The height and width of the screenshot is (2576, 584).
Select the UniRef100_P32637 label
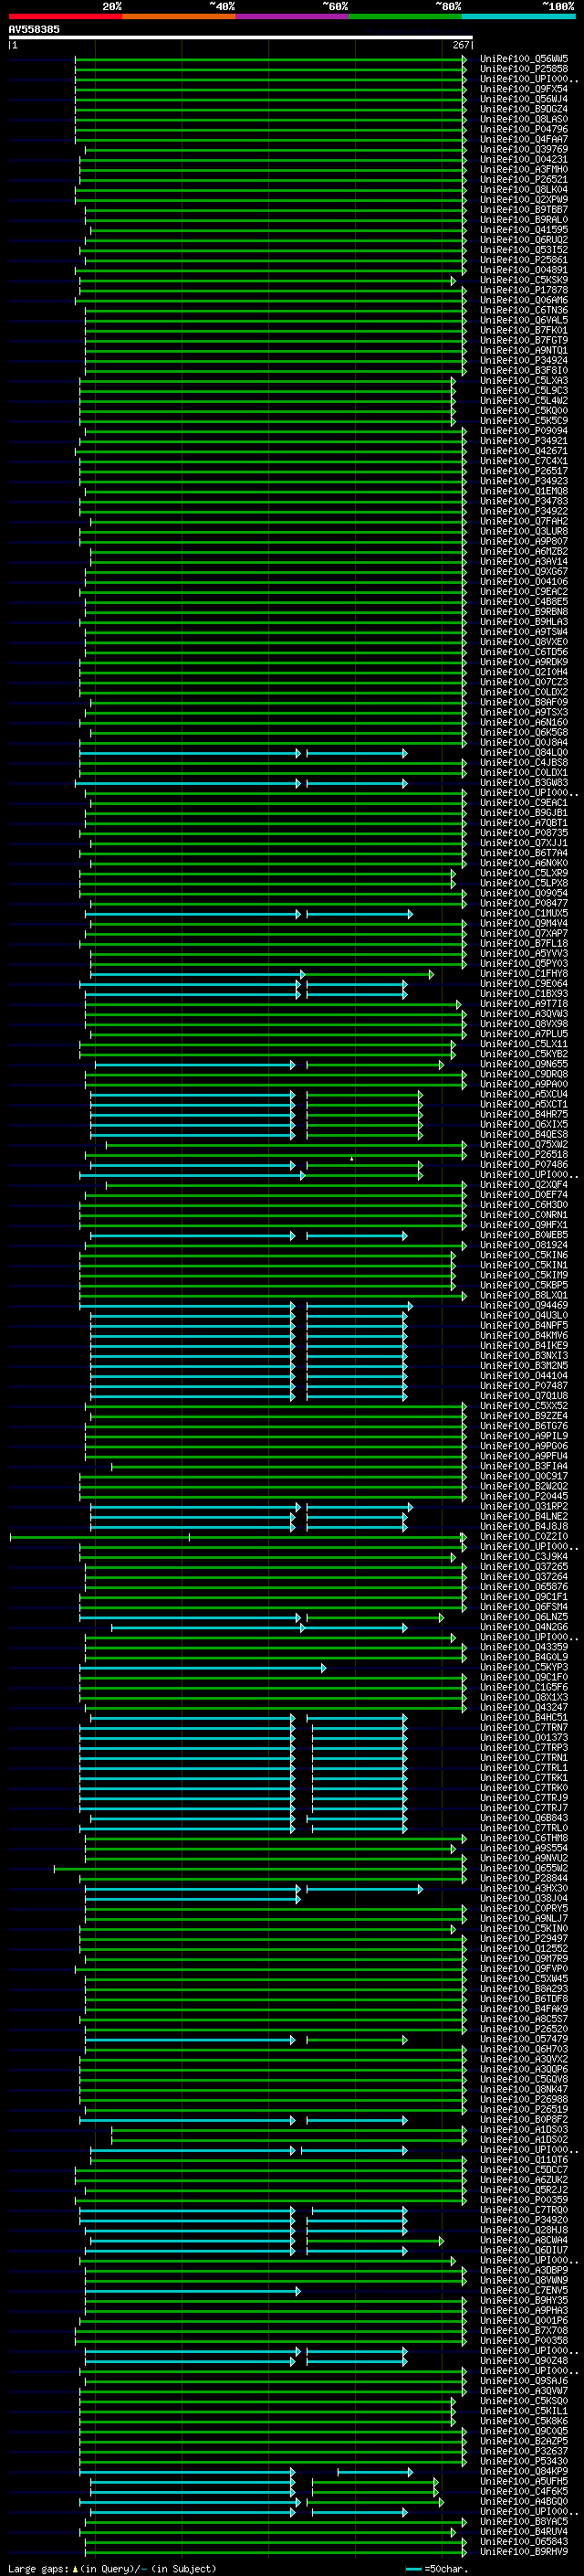coord(524,2451)
